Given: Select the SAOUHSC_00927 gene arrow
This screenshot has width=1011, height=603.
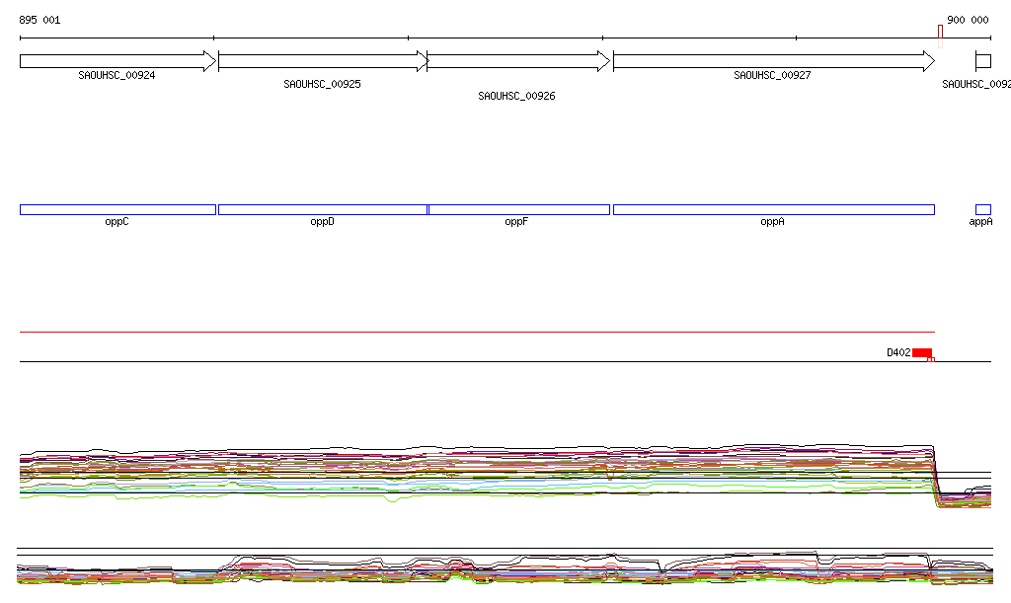Looking at the screenshot, I should (x=772, y=61).
